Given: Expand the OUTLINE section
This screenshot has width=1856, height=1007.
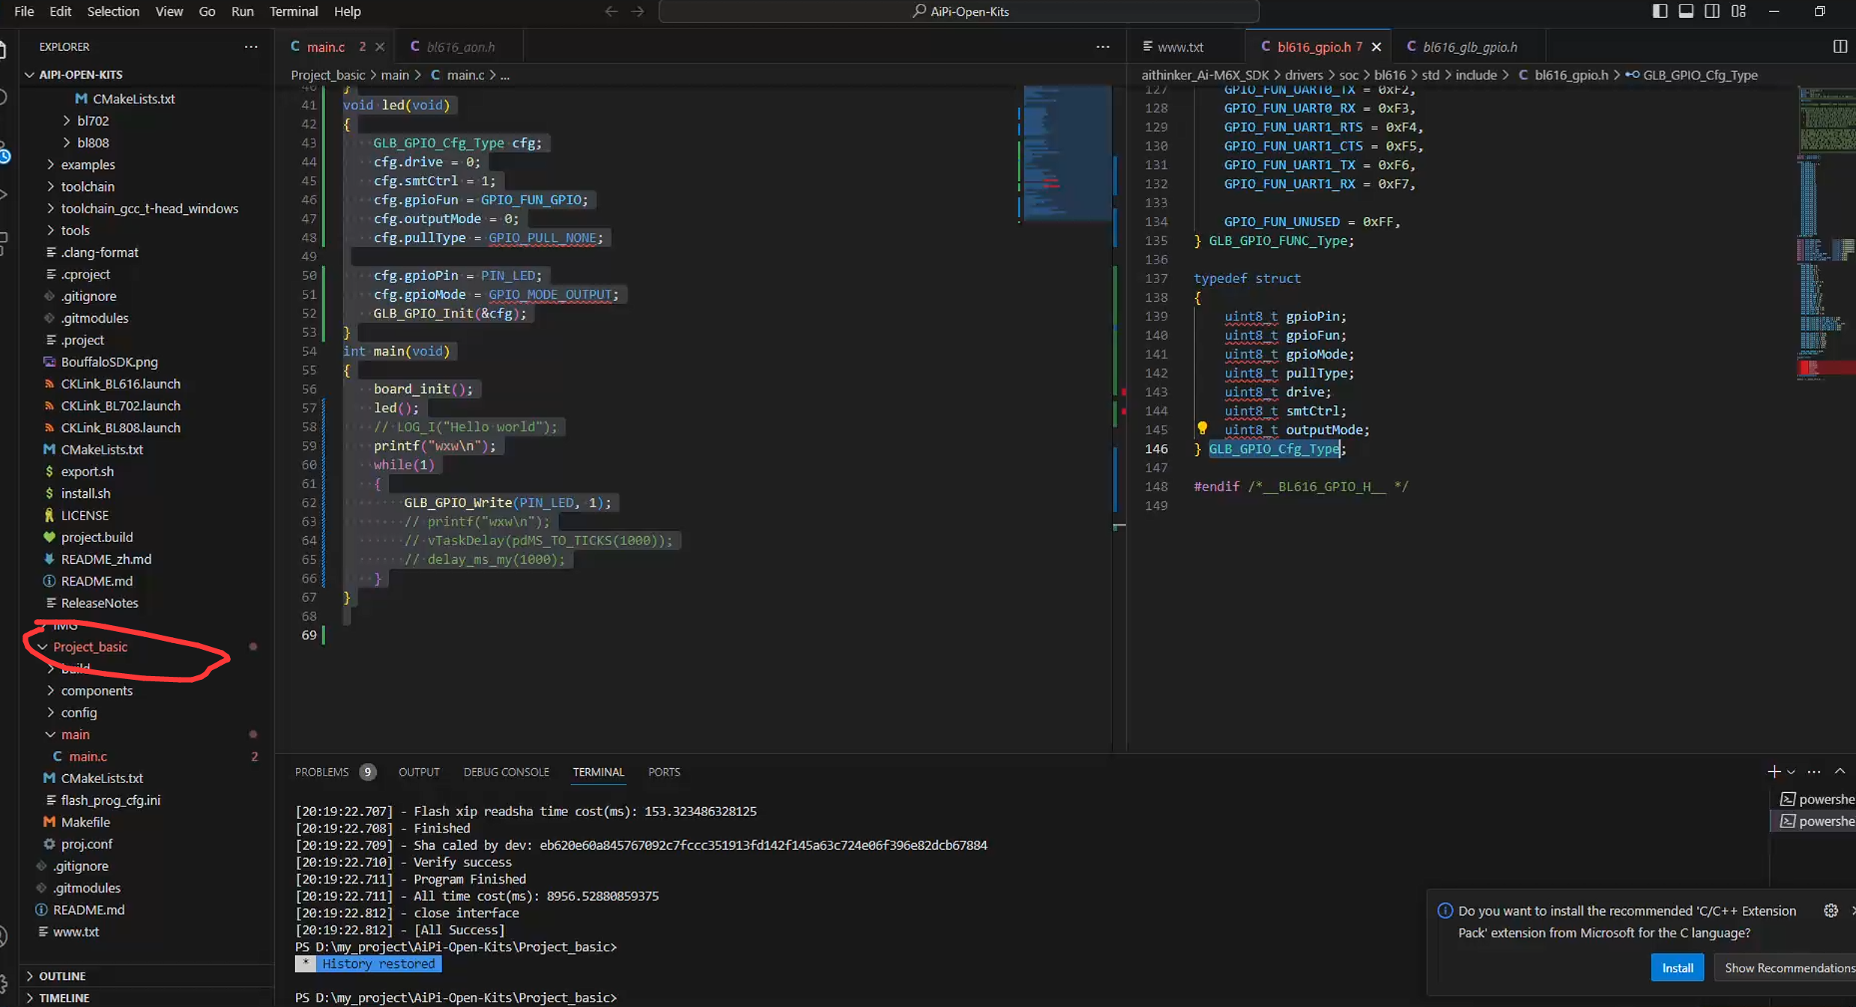Looking at the screenshot, I should click(62, 976).
